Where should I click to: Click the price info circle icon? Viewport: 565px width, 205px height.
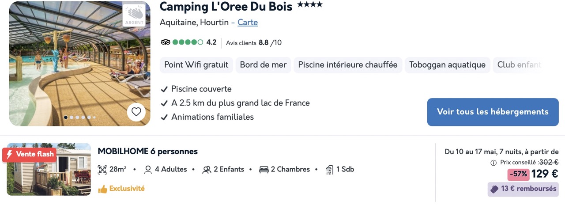[493, 163]
